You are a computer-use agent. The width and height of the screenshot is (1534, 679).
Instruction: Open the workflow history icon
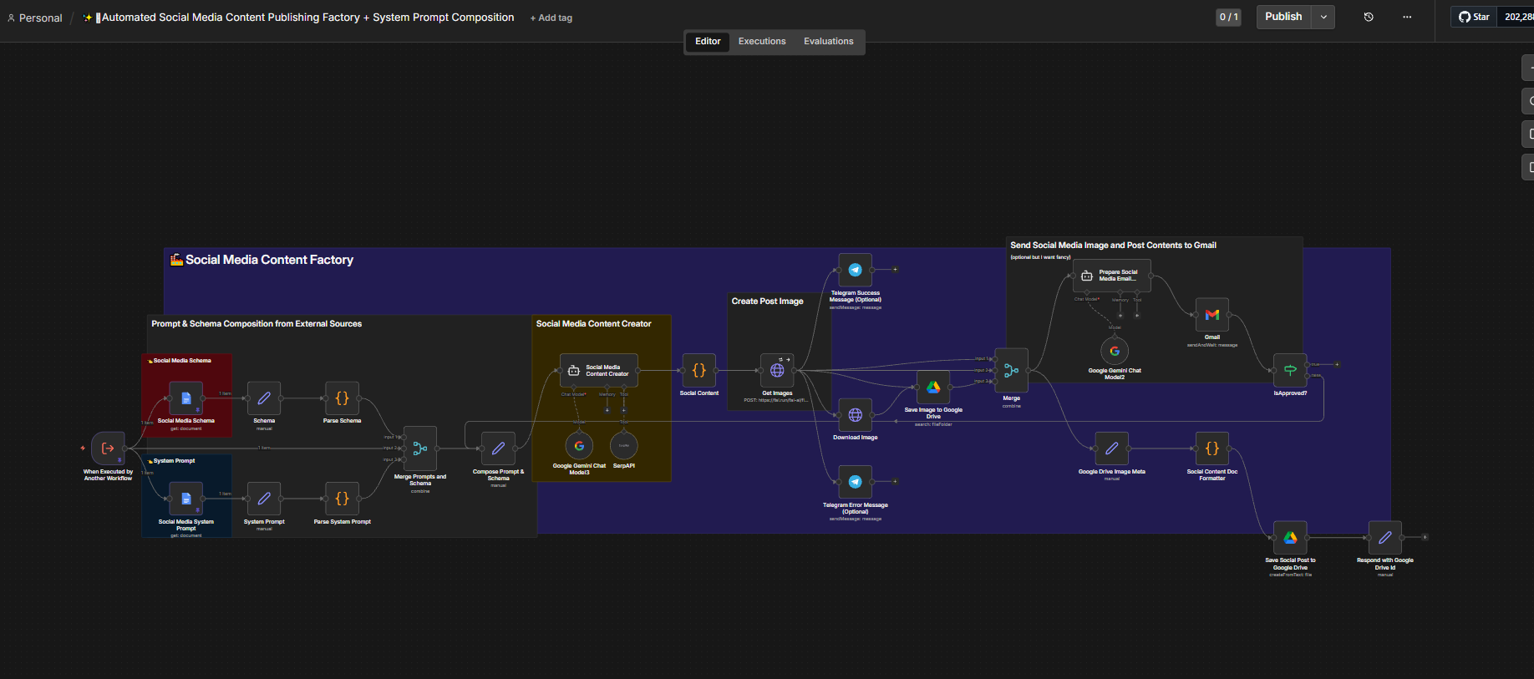click(x=1369, y=17)
